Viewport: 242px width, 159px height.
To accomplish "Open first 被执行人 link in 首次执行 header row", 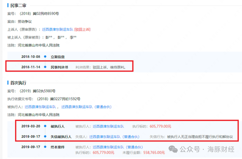I will (x=40, y=107).
